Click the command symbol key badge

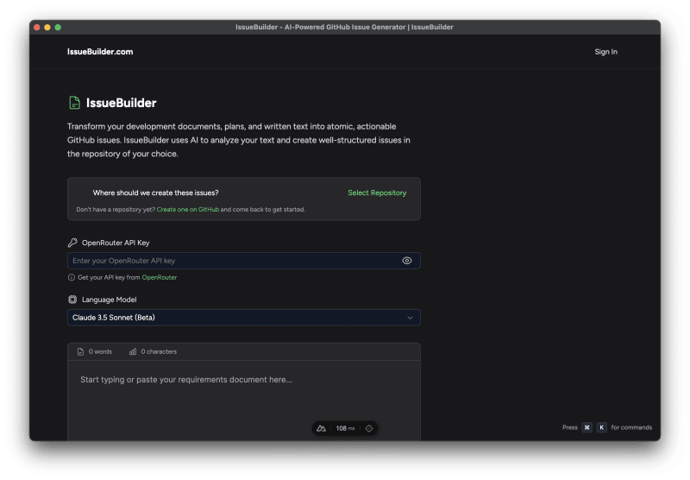pos(586,427)
